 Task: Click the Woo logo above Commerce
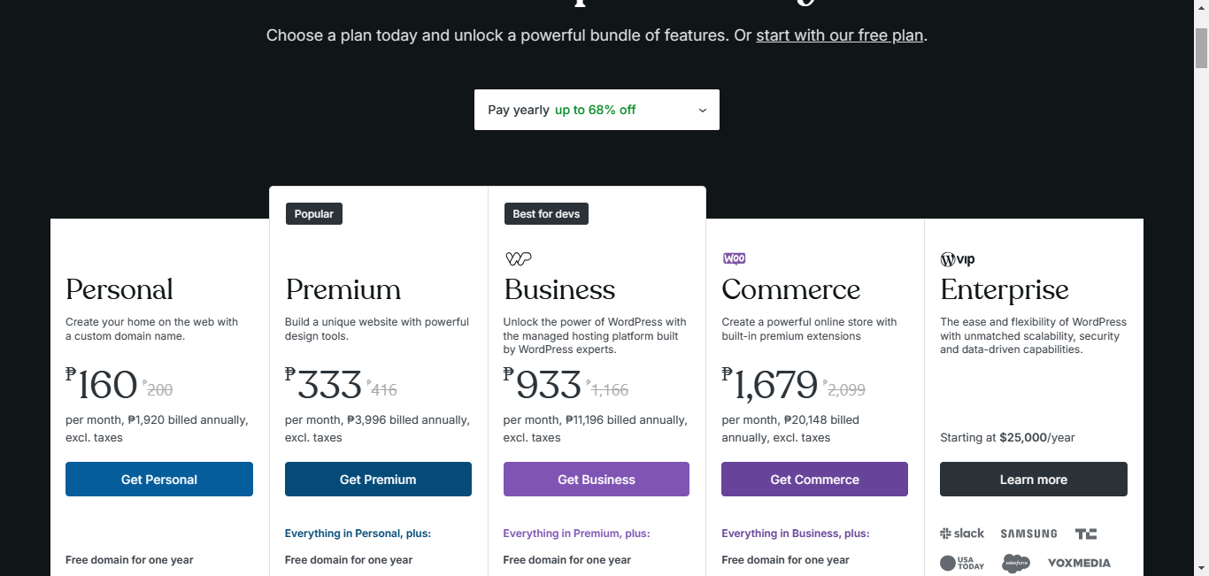click(x=734, y=259)
